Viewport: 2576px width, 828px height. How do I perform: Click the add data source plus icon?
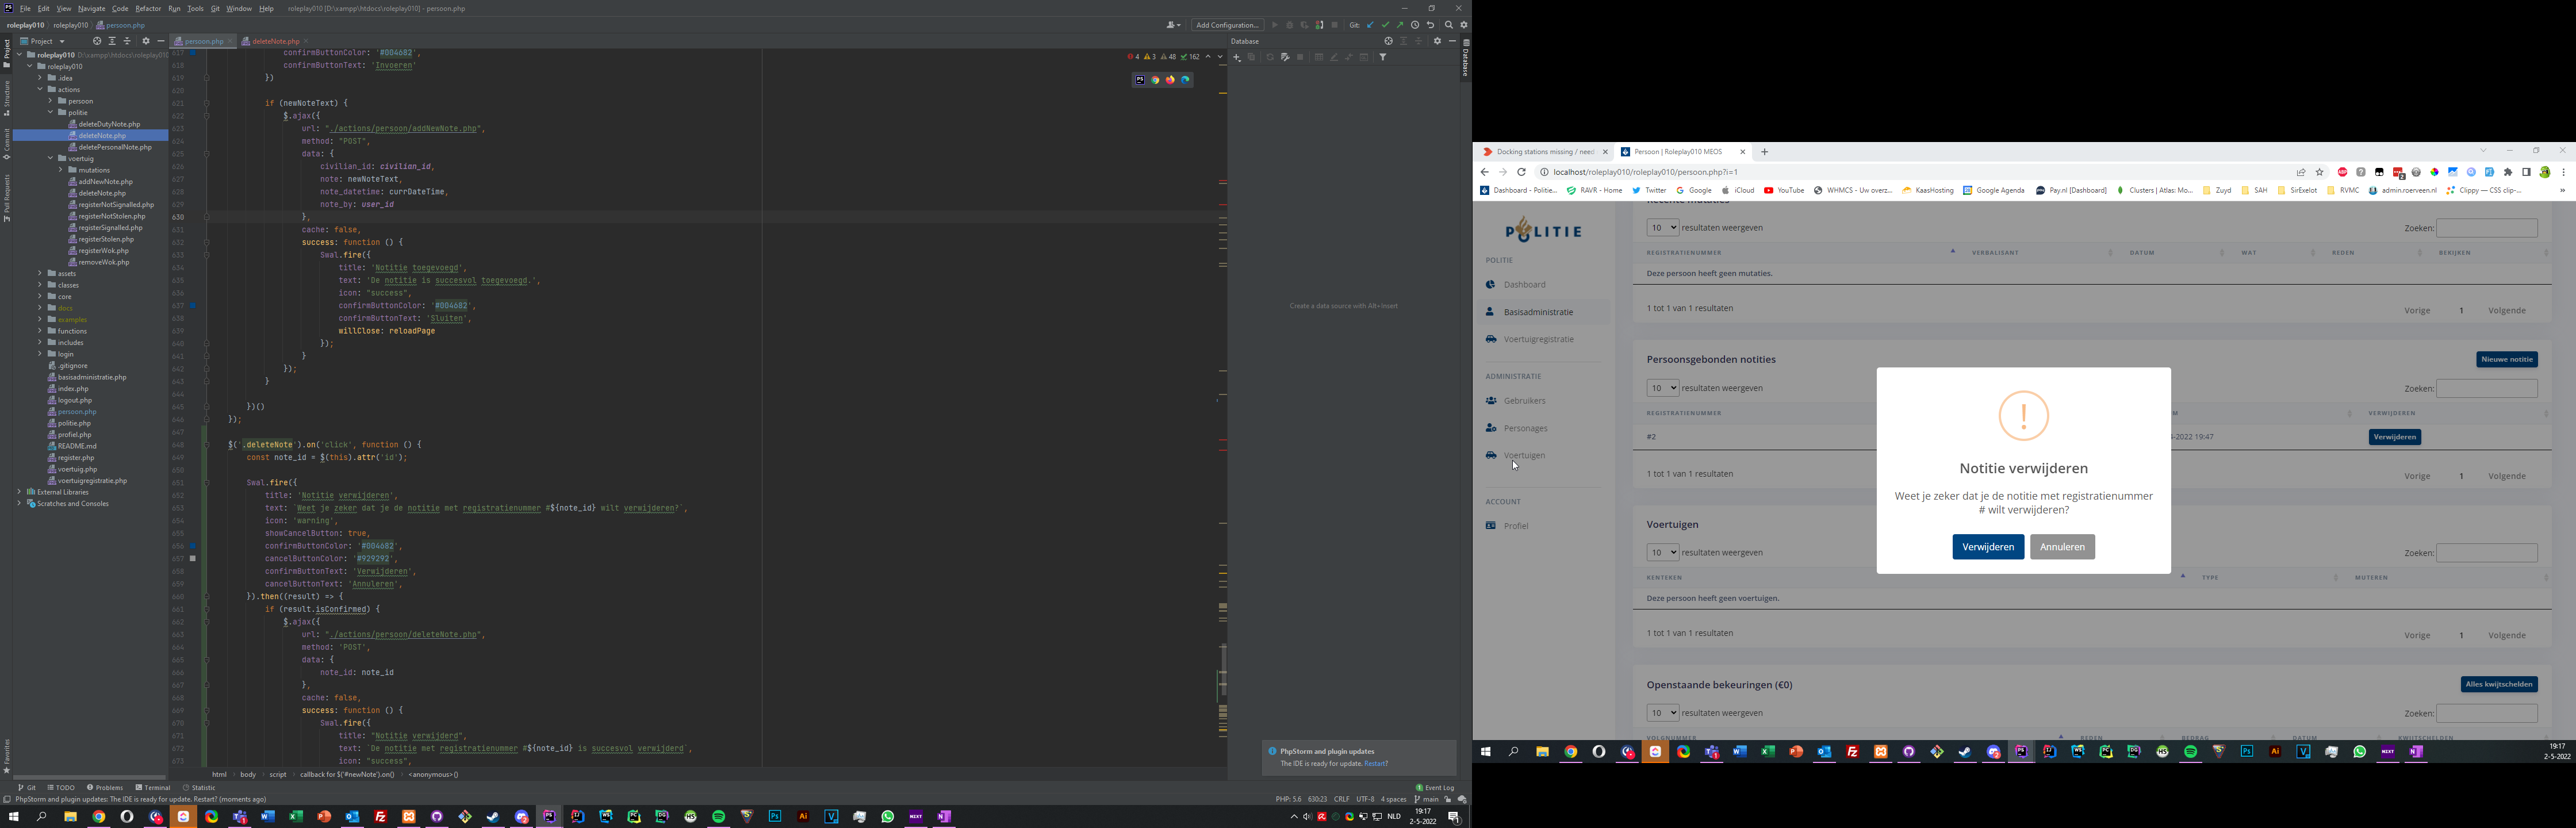(1237, 57)
